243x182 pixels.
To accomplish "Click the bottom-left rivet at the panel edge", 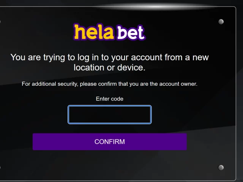I will (0, 167).
